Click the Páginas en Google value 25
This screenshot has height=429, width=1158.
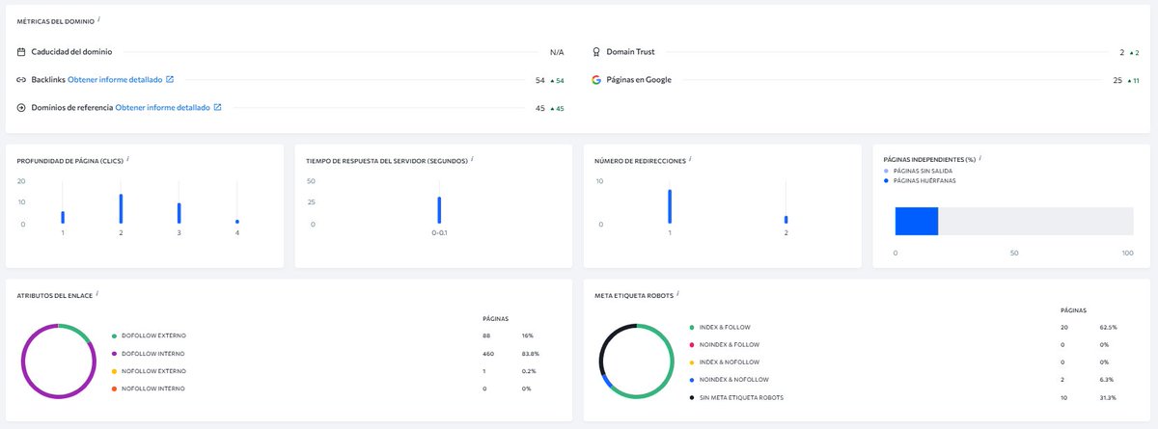(1117, 80)
